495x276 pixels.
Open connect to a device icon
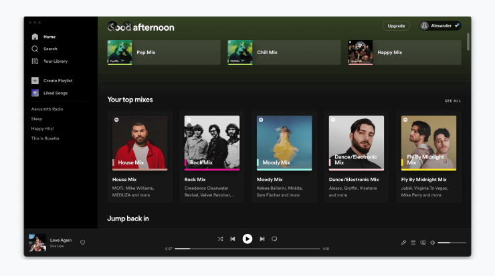tap(423, 243)
